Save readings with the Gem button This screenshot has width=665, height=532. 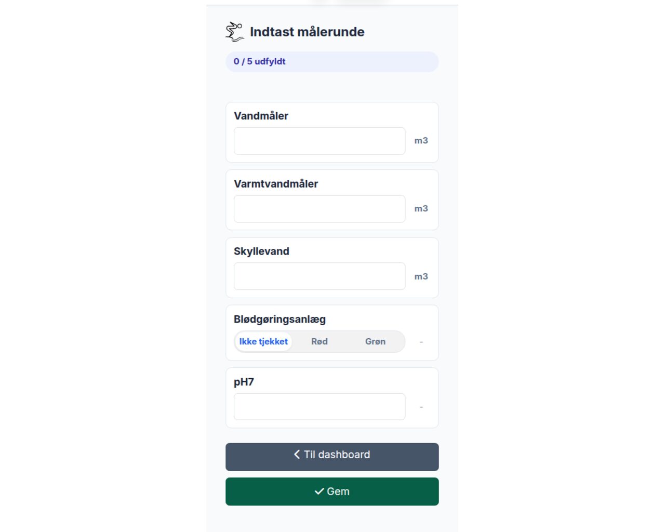click(x=332, y=491)
